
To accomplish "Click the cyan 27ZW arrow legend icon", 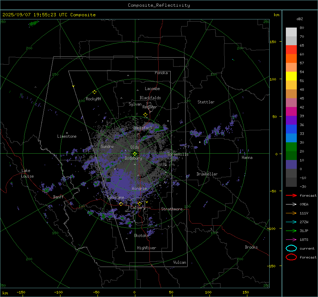I will coord(291,222).
